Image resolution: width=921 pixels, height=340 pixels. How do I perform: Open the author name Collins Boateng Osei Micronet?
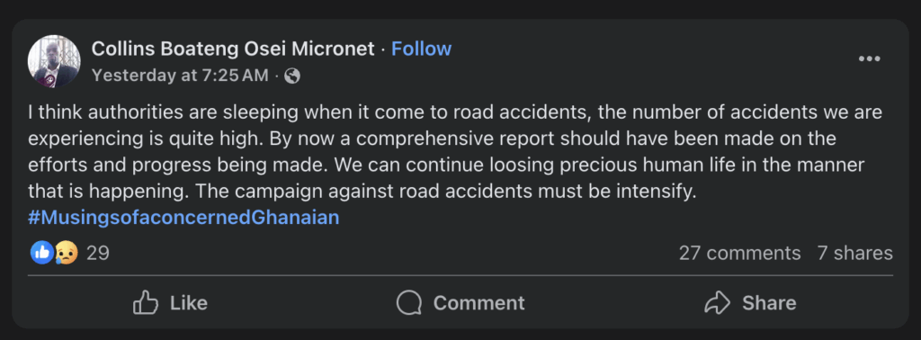tap(233, 49)
